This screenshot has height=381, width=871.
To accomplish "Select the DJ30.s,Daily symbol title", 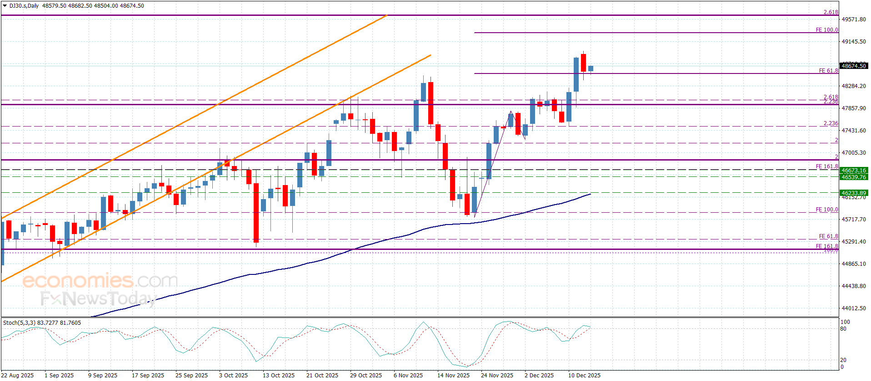I will (24, 6).
